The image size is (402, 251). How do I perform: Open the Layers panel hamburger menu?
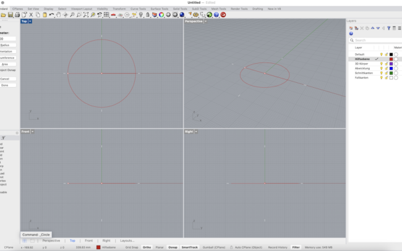point(400,28)
